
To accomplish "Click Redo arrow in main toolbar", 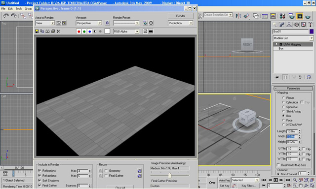I will point(14,16).
